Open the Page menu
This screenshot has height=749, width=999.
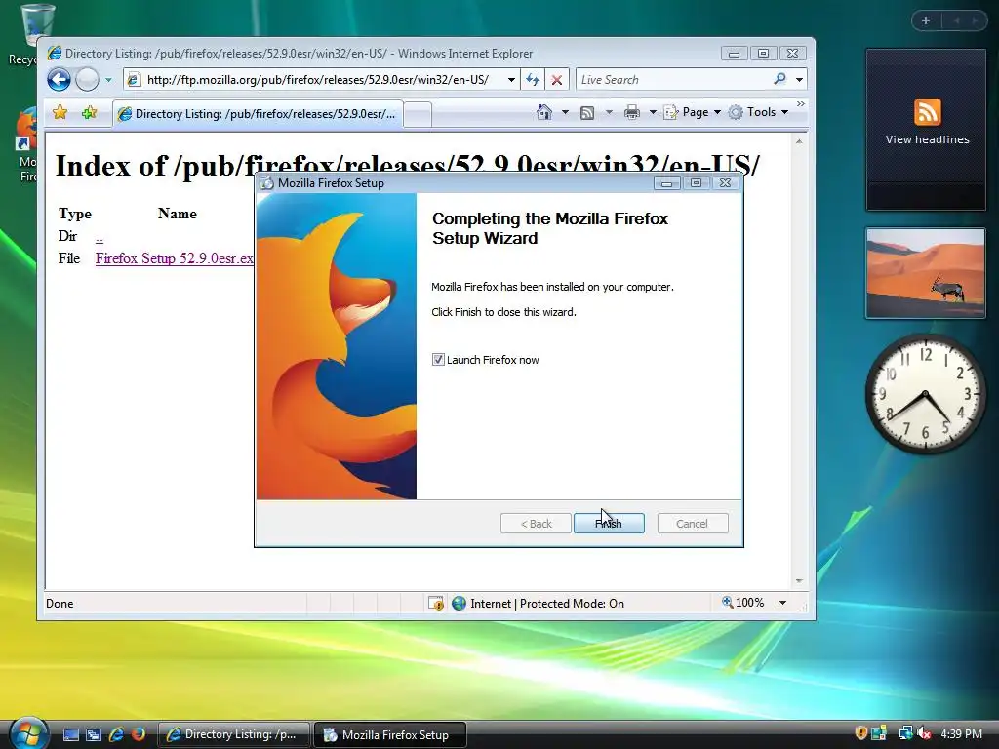click(693, 112)
